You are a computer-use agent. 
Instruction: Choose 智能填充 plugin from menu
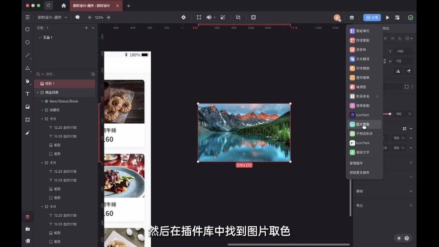coord(364,31)
